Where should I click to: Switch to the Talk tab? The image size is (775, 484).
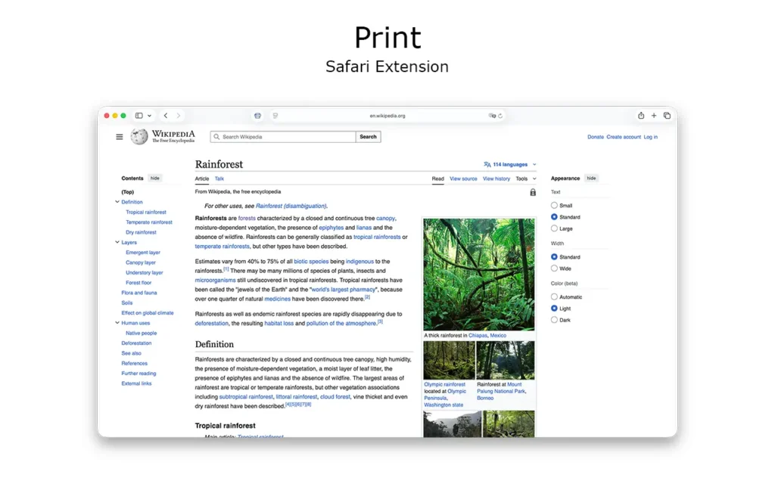[x=219, y=178]
